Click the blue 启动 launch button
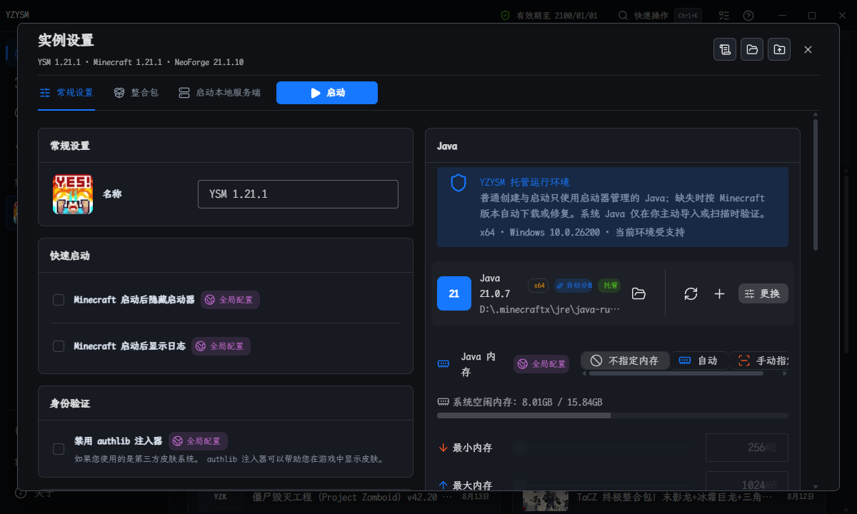Screen dimensions: 857x514 click(327, 93)
